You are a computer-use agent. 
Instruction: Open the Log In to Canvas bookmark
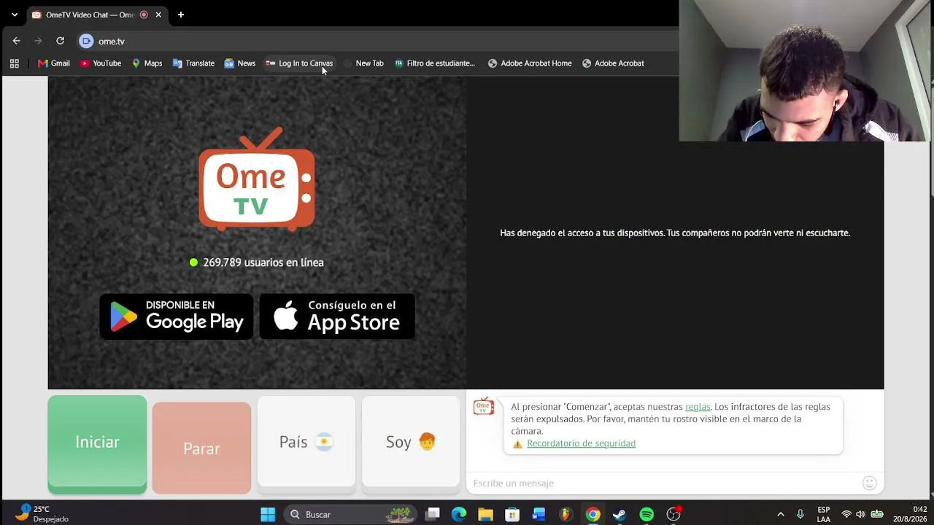299,63
